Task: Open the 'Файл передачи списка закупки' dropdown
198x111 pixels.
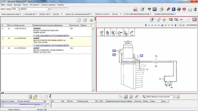Action: [174, 97]
